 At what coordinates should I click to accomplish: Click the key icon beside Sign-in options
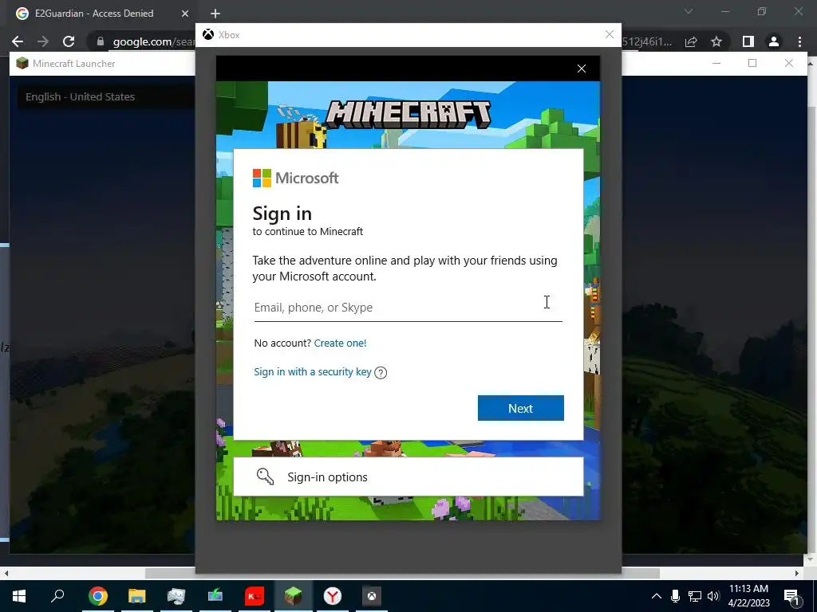(x=265, y=477)
